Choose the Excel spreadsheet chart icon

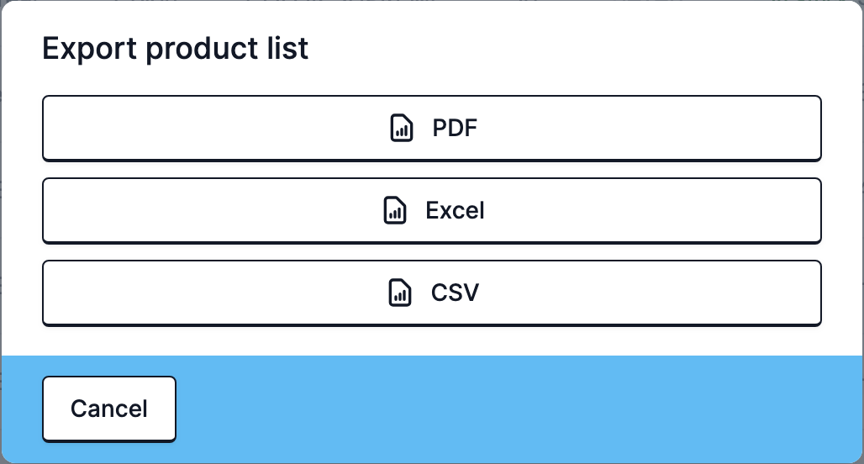tap(394, 210)
